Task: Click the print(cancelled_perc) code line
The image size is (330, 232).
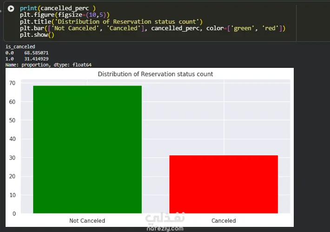Action: pos(58,8)
